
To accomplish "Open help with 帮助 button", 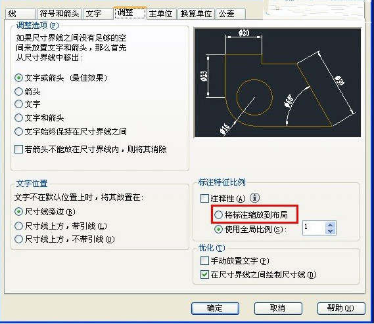I will coord(341,308).
